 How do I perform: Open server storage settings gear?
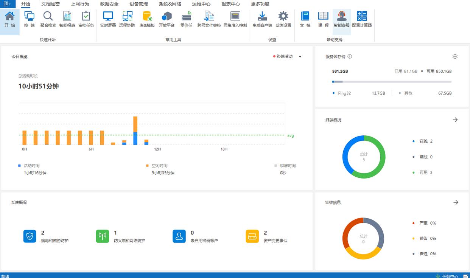tap(455, 56)
